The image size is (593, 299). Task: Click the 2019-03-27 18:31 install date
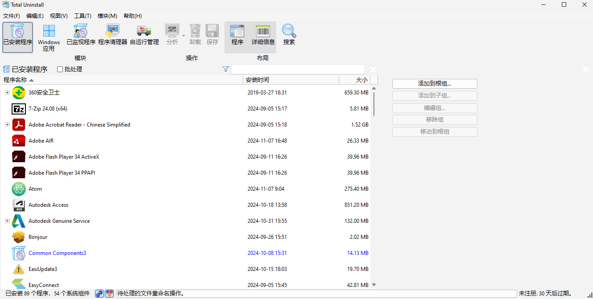(x=267, y=93)
